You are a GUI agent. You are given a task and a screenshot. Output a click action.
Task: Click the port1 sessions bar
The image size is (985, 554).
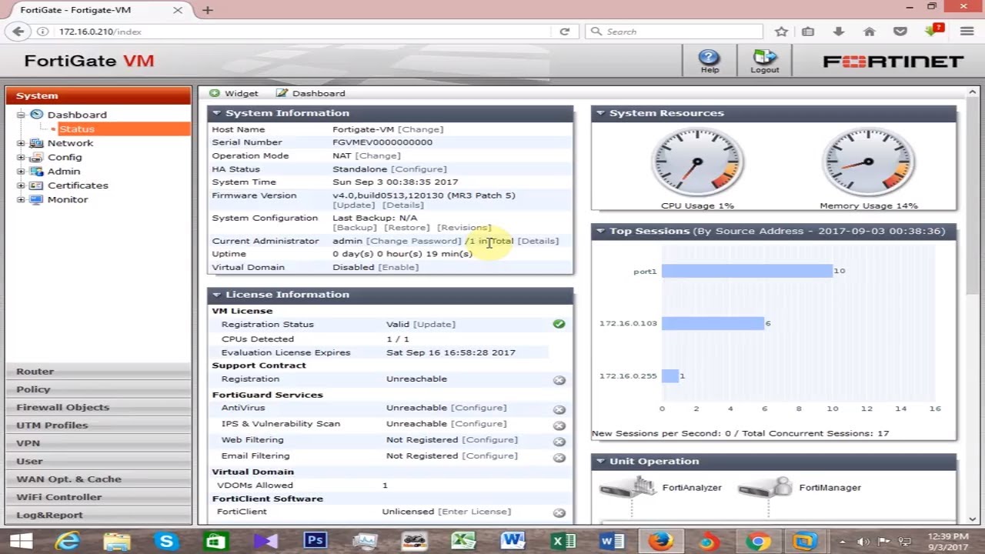click(x=746, y=271)
